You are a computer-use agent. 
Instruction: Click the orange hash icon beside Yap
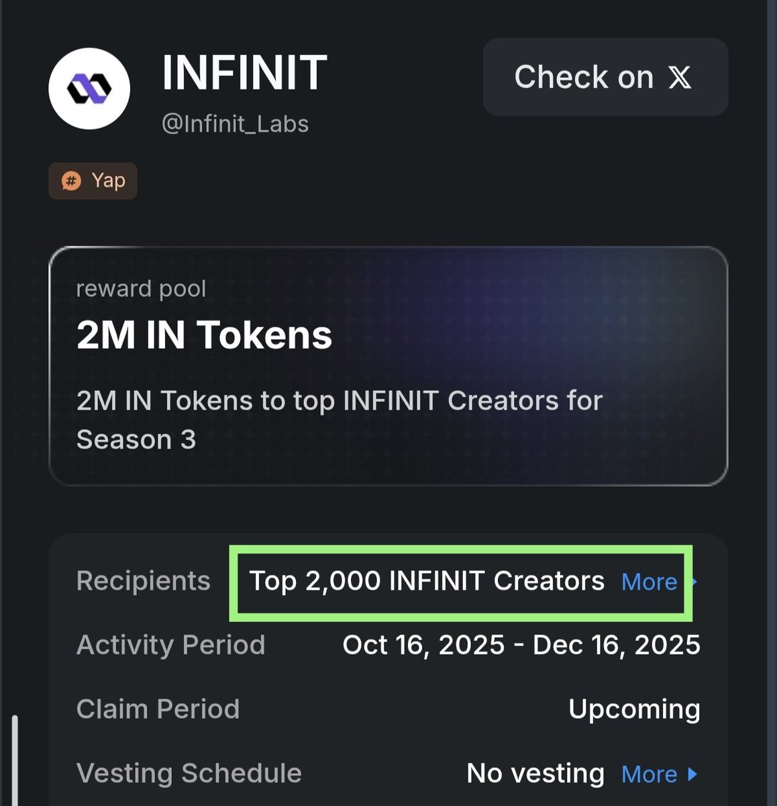pyautogui.click(x=71, y=181)
